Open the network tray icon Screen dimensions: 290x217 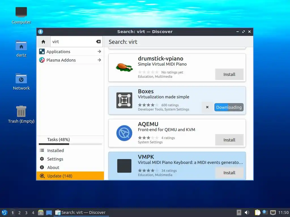point(273,212)
